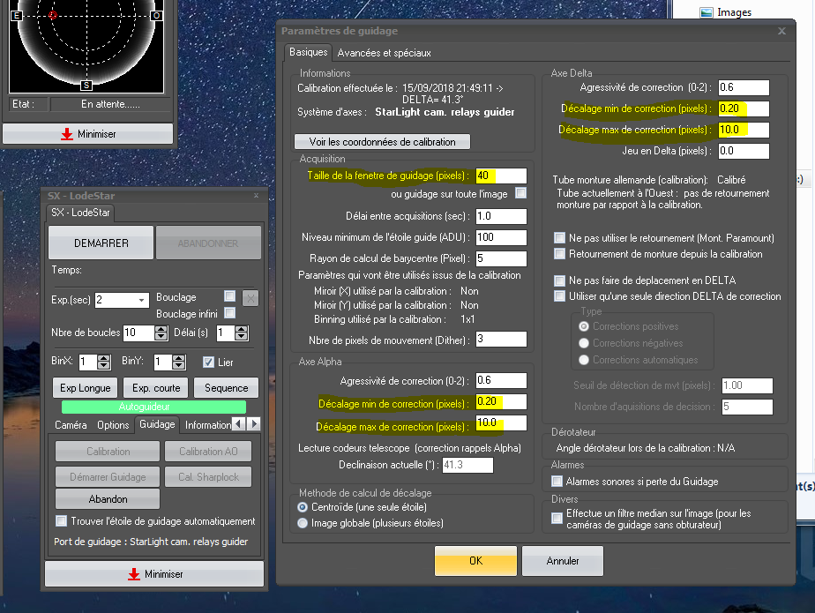Adjust the BinX spinner
This screenshot has width=815, height=613.
[104, 362]
